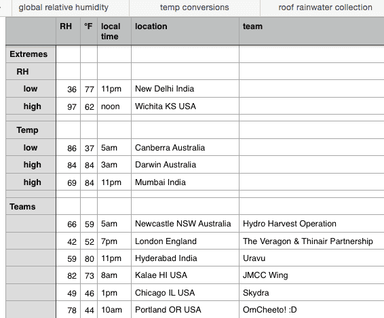
Task: Select the °F column header
Action: tap(89, 31)
